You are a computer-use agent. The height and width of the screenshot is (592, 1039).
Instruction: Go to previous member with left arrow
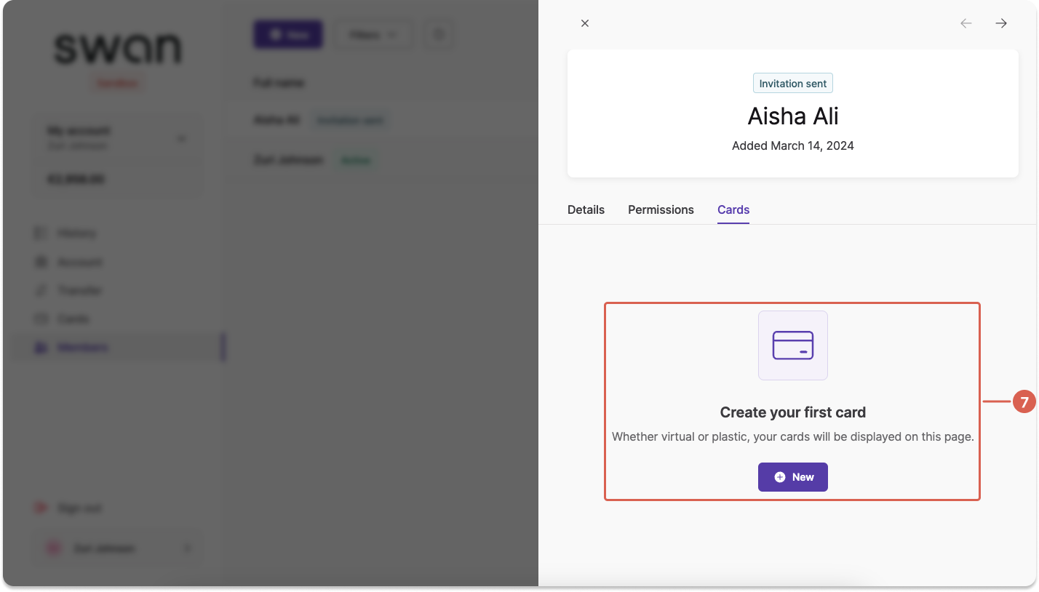tap(966, 23)
